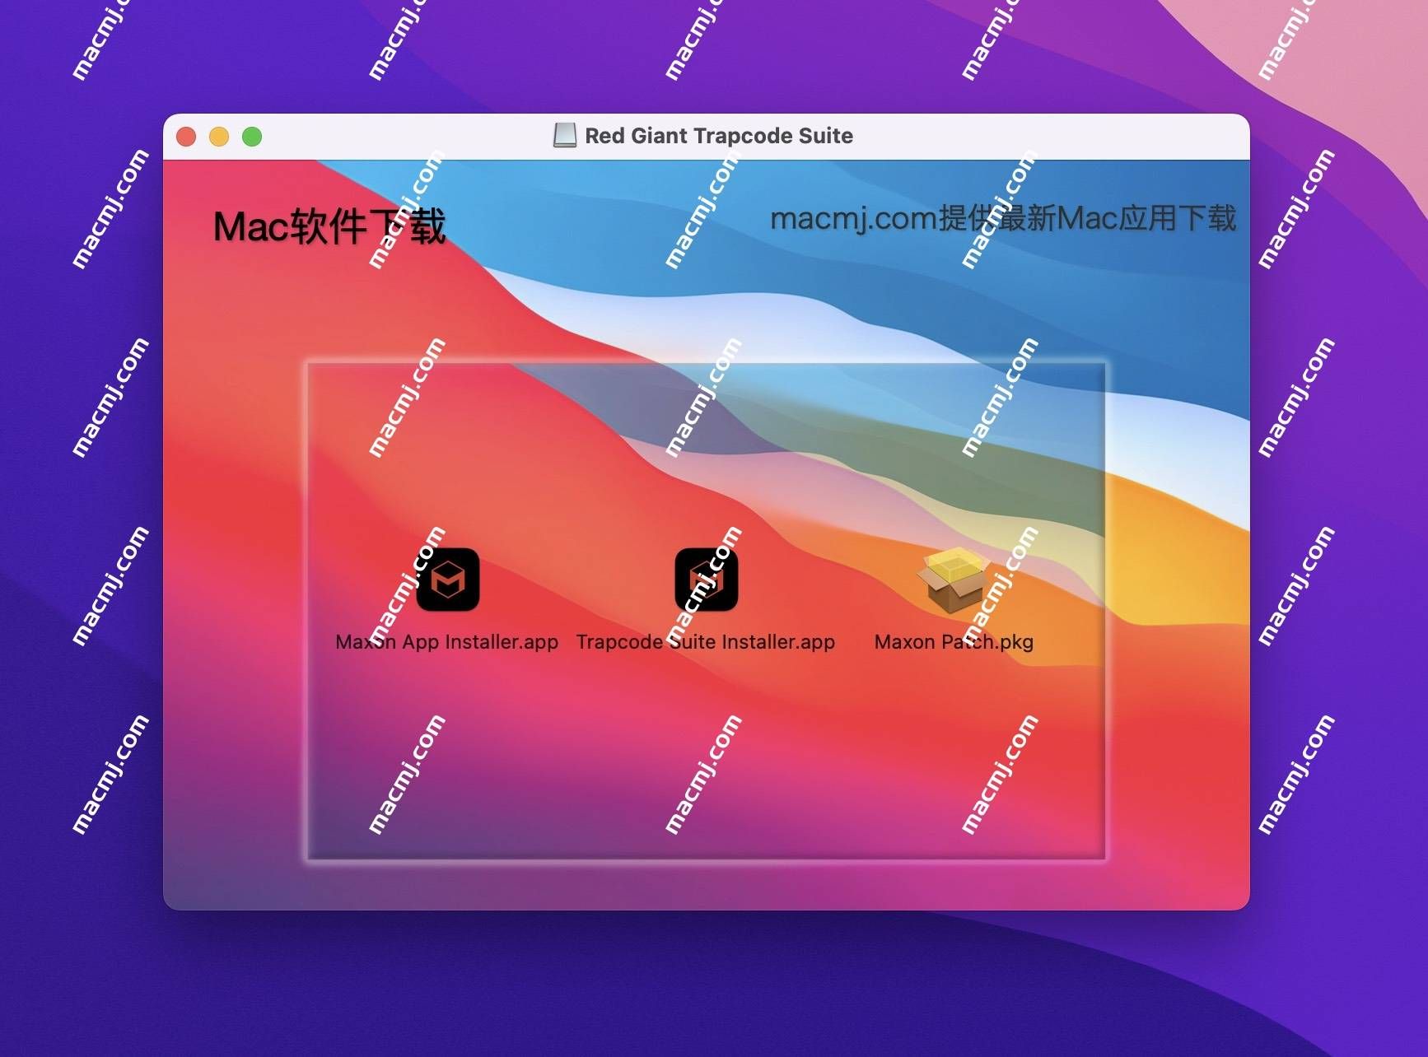Viewport: 1428px width, 1057px height.
Task: Click the disk icon in title bar
Action: pos(565,136)
